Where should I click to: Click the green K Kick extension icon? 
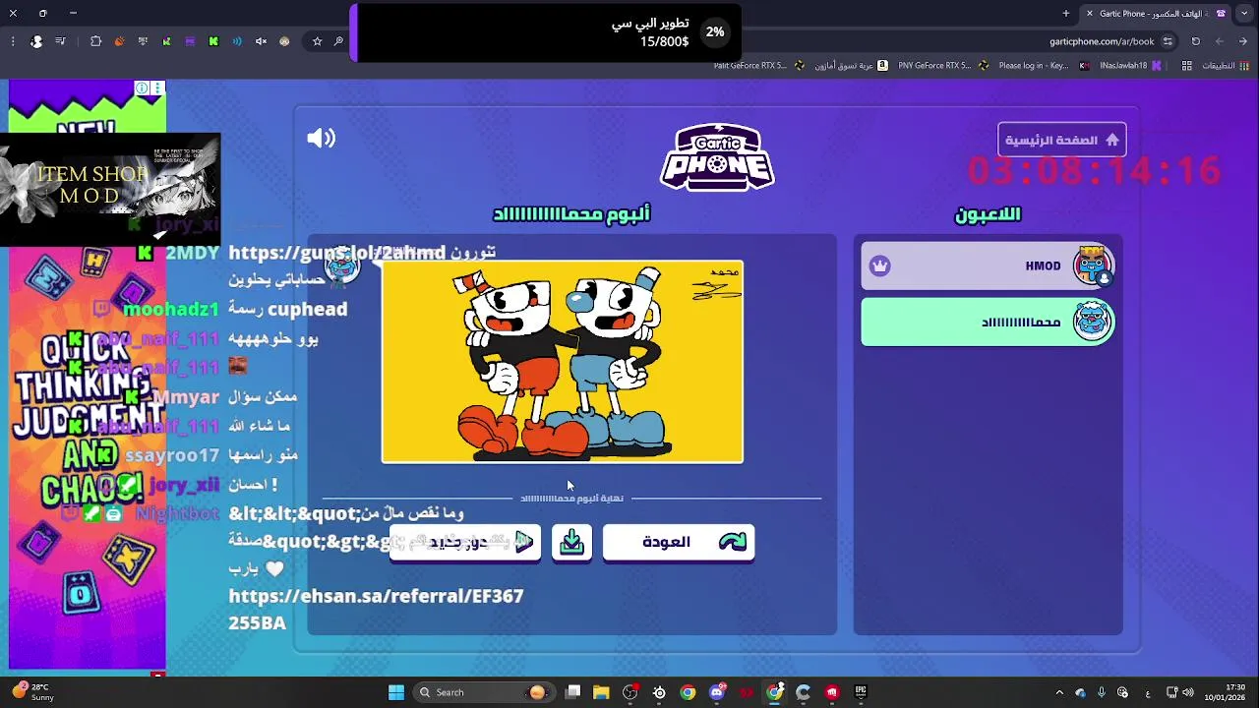(213, 41)
